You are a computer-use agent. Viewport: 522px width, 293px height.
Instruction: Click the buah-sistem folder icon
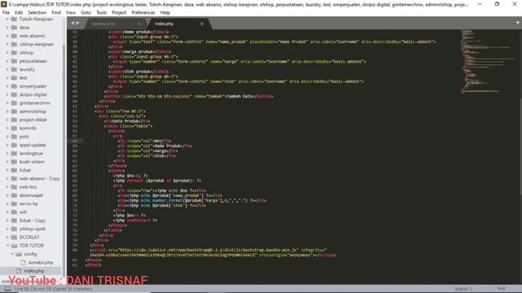pyautogui.click(x=14, y=162)
